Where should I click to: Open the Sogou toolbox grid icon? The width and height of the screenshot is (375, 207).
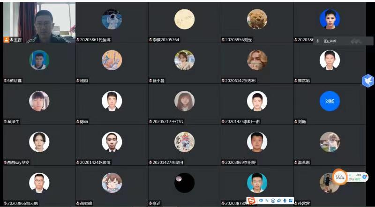point(291,200)
